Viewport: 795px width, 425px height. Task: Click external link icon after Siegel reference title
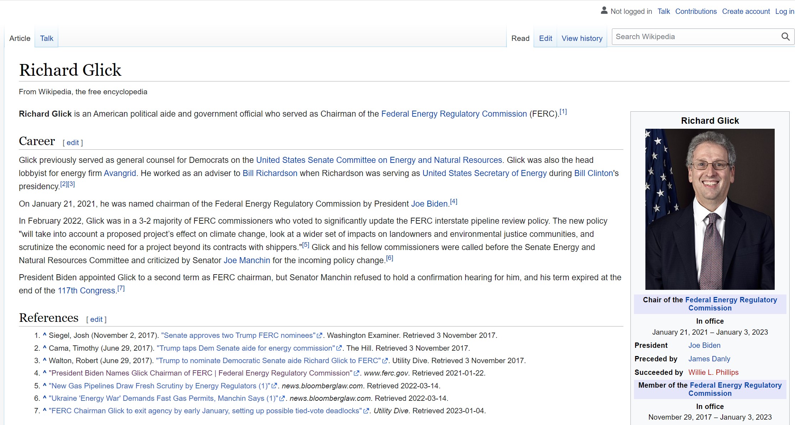click(319, 335)
